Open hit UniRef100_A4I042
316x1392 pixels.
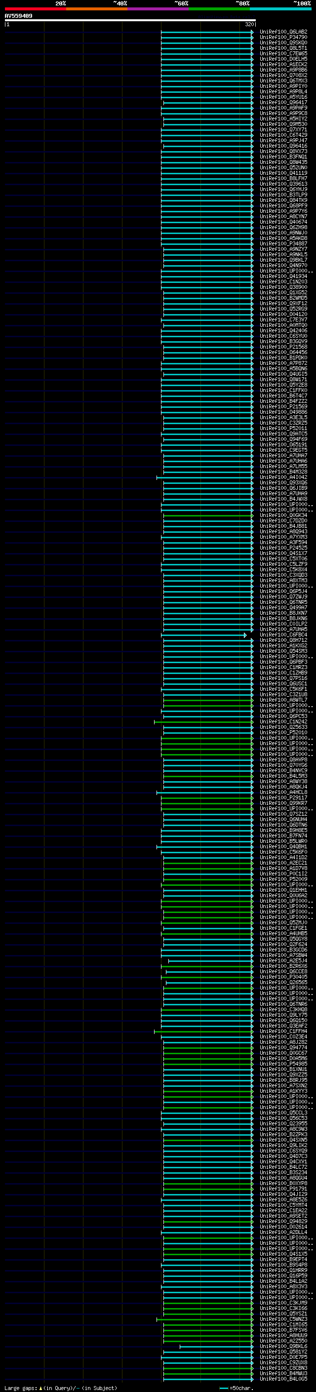tap(283, 477)
